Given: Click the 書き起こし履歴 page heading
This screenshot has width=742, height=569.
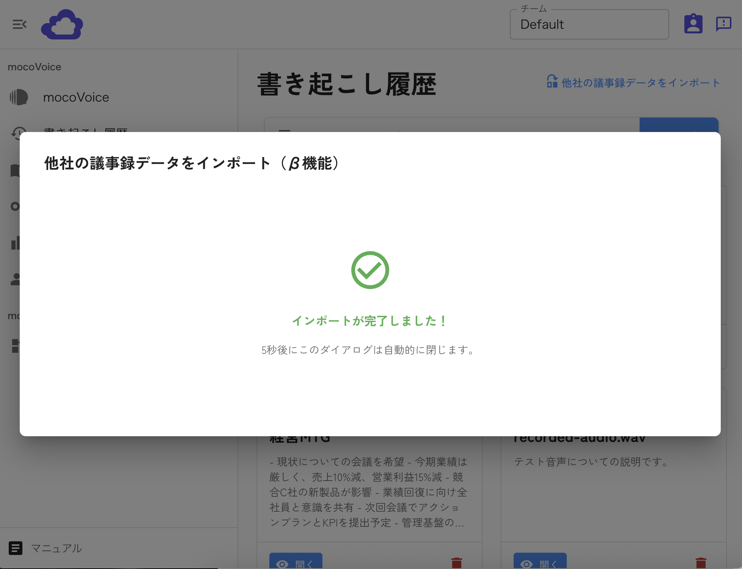Looking at the screenshot, I should pos(347,84).
